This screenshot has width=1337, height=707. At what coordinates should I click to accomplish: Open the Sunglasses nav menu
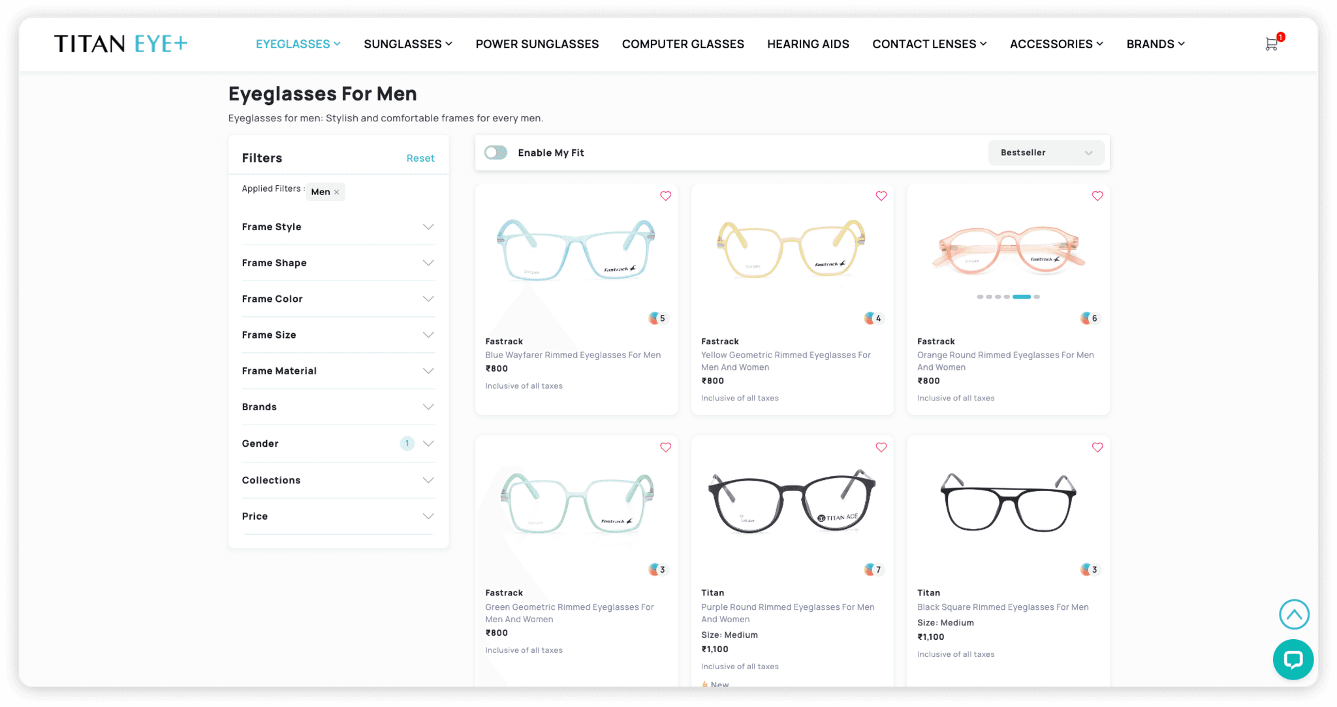(408, 44)
